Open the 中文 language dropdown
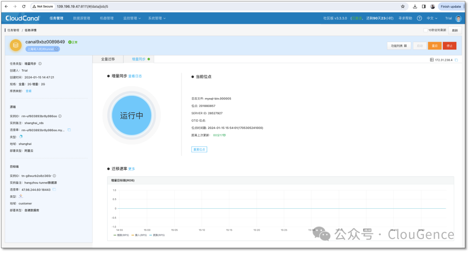Image resolution: width=469 pixels, height=253 pixels. (432, 18)
